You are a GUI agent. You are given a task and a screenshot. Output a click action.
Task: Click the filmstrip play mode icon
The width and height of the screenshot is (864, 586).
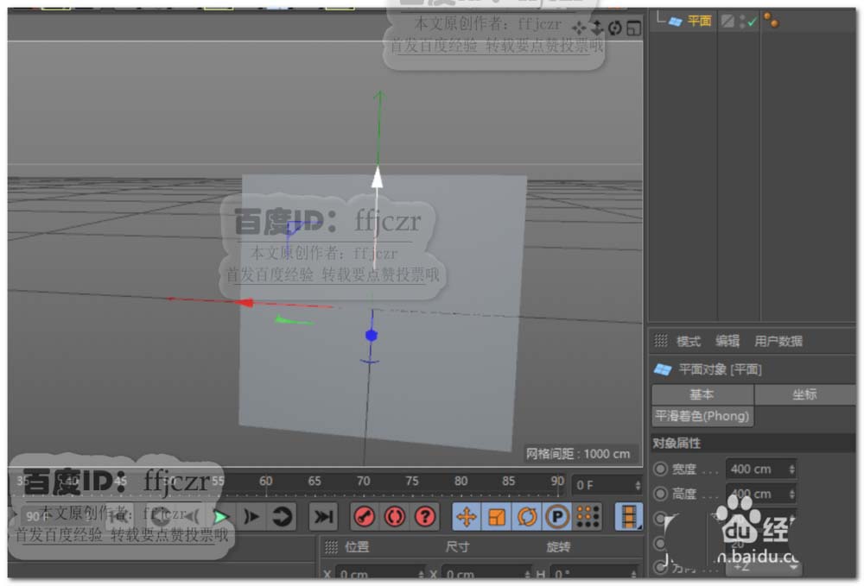[629, 517]
